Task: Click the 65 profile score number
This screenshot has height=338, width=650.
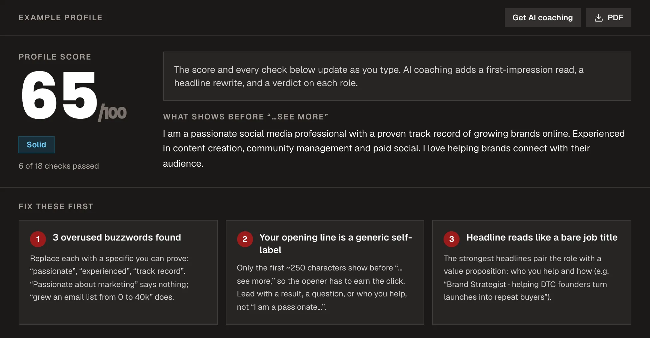Action: click(x=59, y=95)
